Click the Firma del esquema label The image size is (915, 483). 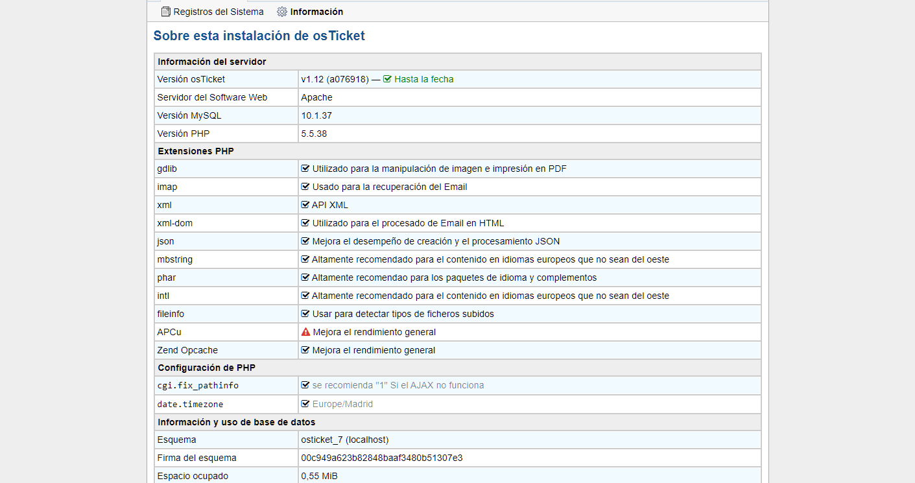pos(196,458)
